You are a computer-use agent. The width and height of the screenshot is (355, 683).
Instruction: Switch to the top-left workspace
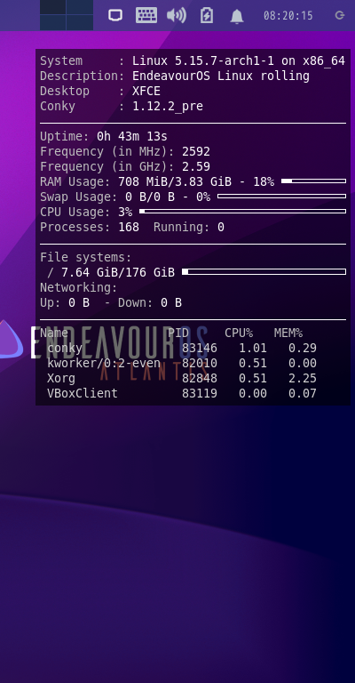(x=52, y=7)
